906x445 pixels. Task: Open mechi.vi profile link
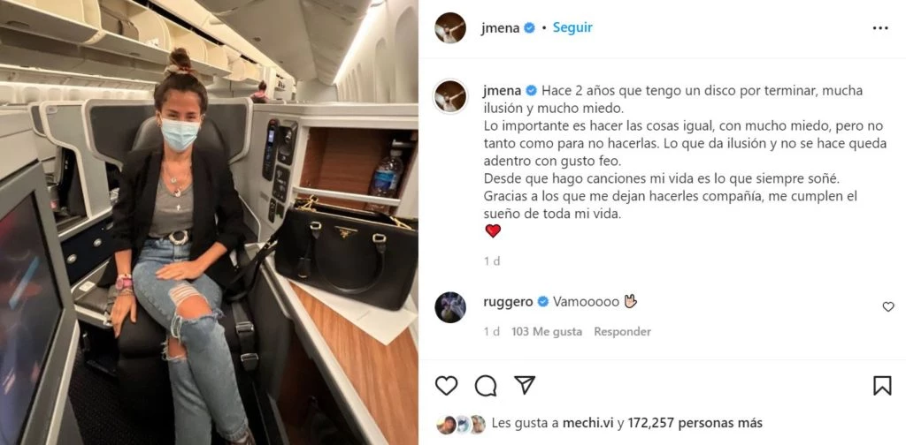click(588, 423)
